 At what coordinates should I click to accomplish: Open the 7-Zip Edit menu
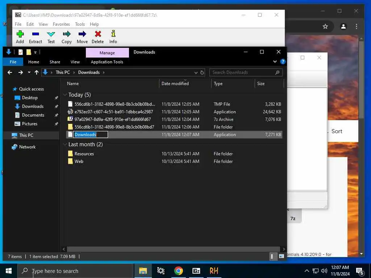click(x=30, y=24)
